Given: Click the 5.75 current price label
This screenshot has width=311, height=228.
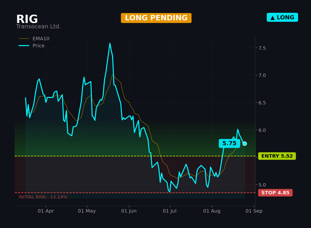Looking at the screenshot, I should click(x=230, y=144).
